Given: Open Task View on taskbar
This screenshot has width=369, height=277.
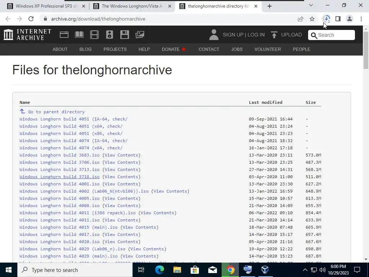Looking at the screenshot, I should [141, 270].
